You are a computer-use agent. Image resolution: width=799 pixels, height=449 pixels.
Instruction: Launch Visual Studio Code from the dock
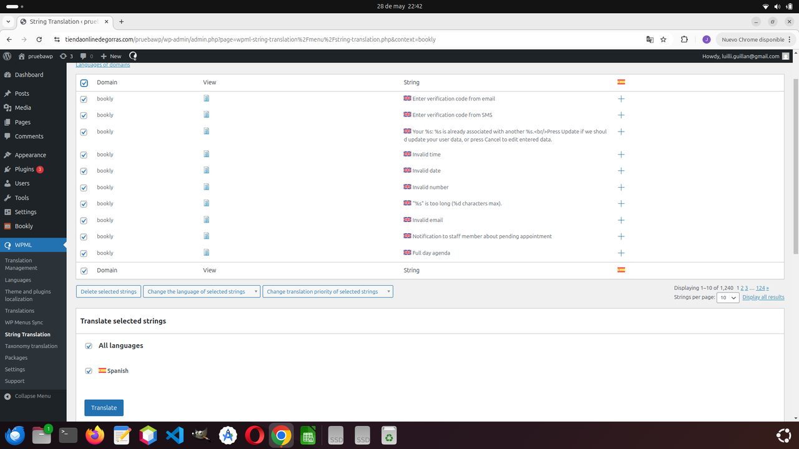(x=175, y=435)
